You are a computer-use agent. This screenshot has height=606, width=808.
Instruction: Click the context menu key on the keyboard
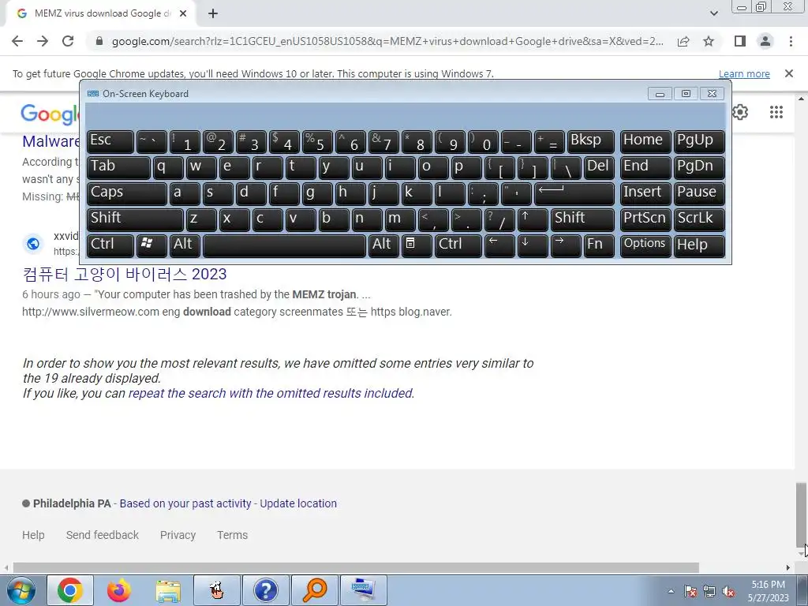coord(417,245)
